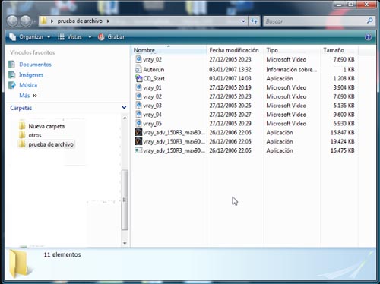
Task: Open the Imágenes favorite link
Action: [x=31, y=75]
